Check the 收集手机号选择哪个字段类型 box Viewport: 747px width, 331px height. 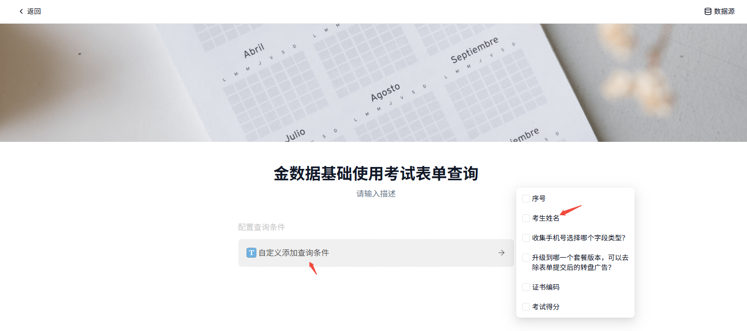(526, 238)
